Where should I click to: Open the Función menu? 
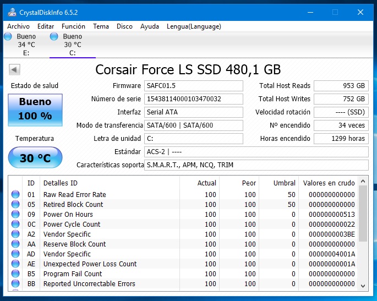click(x=73, y=26)
